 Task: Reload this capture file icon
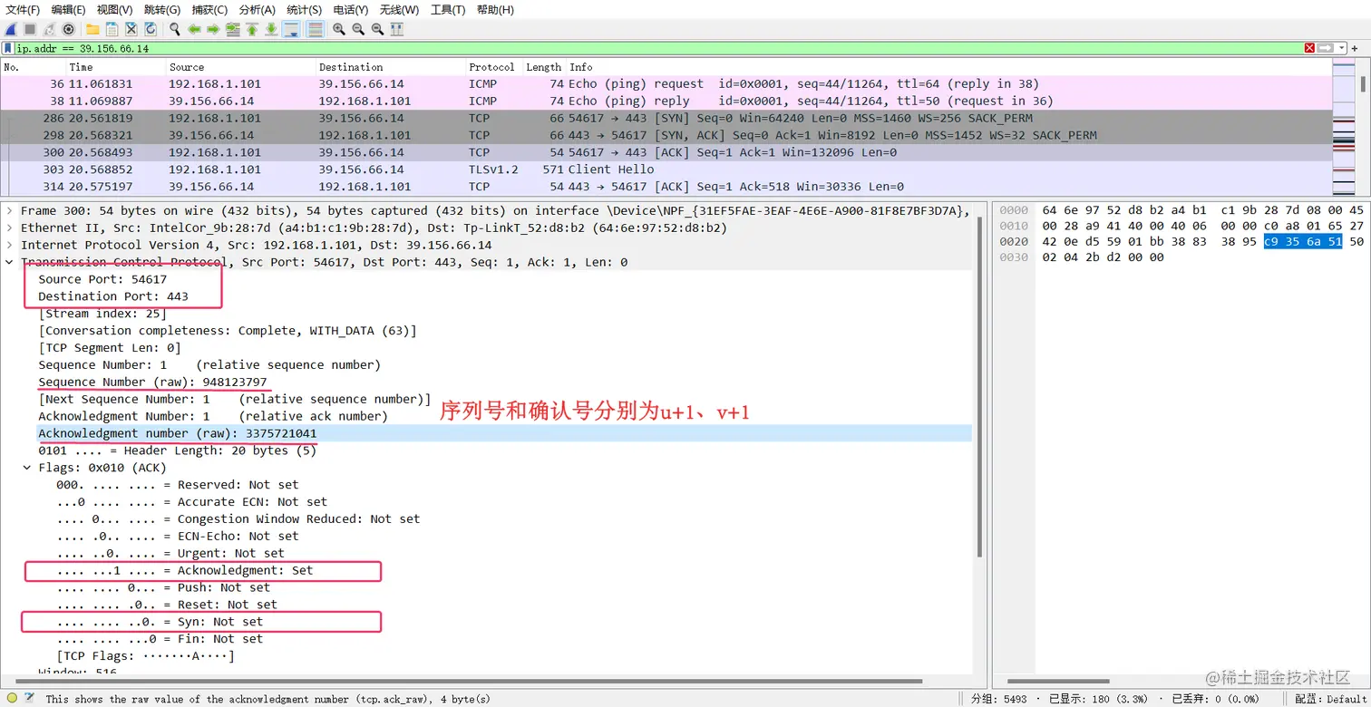click(x=150, y=29)
